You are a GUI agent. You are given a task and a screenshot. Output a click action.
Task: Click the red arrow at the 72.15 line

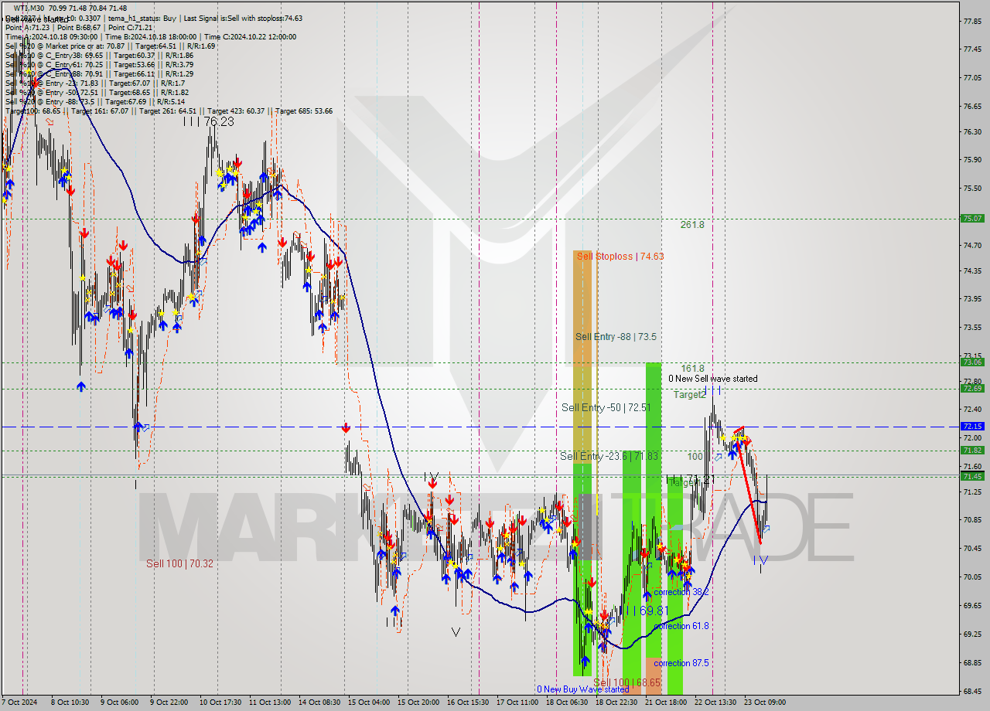pyautogui.click(x=346, y=427)
